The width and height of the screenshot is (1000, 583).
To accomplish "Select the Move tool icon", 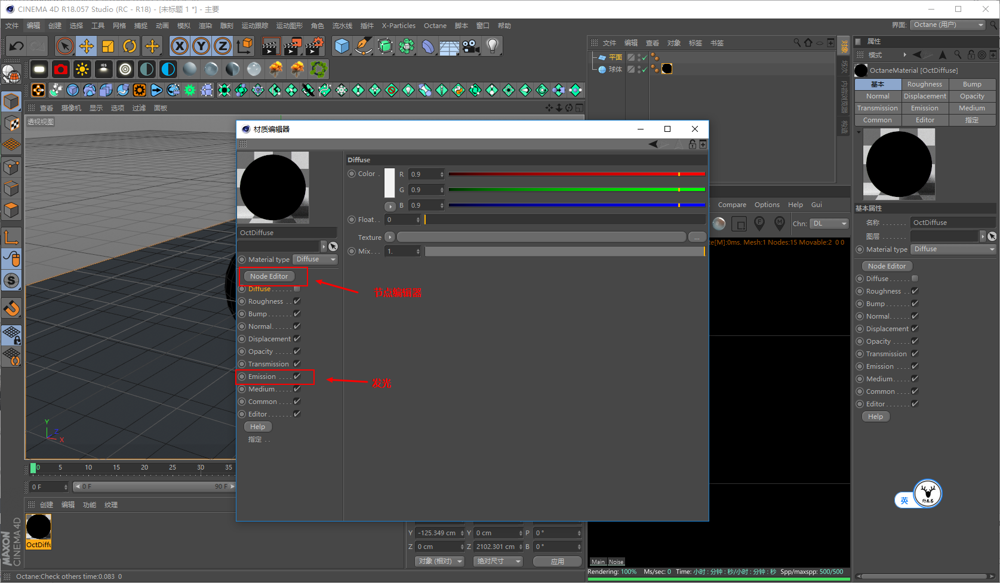I will pyautogui.click(x=87, y=47).
